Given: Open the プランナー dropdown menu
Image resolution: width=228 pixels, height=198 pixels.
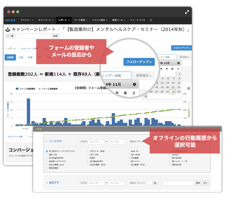Looking at the screenshot, I should click(27, 20).
